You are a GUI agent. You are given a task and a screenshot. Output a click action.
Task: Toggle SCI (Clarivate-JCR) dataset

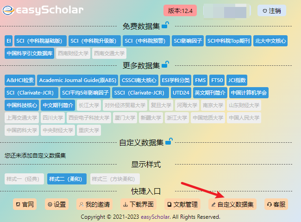coord(31,93)
